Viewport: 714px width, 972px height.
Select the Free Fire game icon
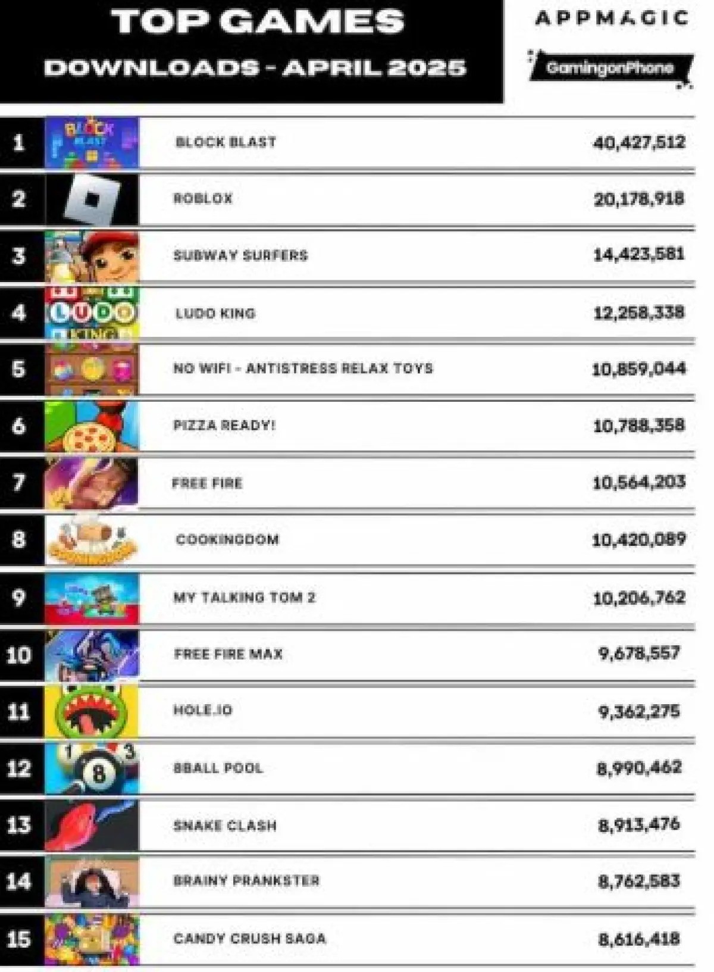coord(92,483)
